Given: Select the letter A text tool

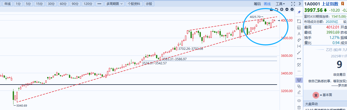Looking at the screenshot, I should pos(299,34).
